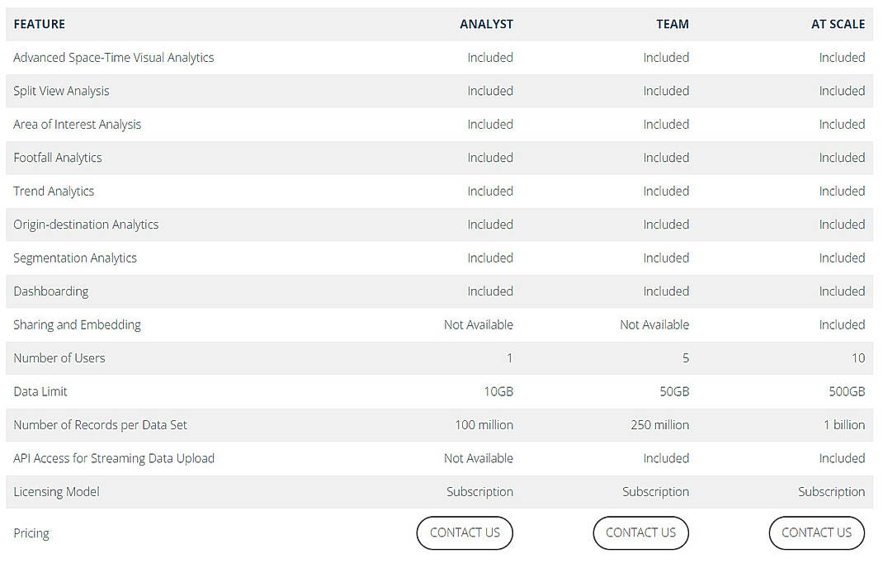This screenshot has height=563, width=883.
Task: Click the Origin-destination Analytics feature label
Action: 87,224
